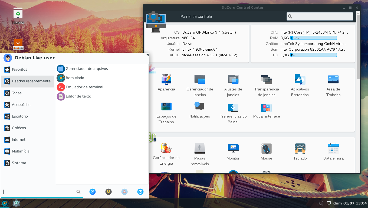Screen dimensions: 368x208
Task: Show the Todas applications category
Action: click(x=28, y=93)
